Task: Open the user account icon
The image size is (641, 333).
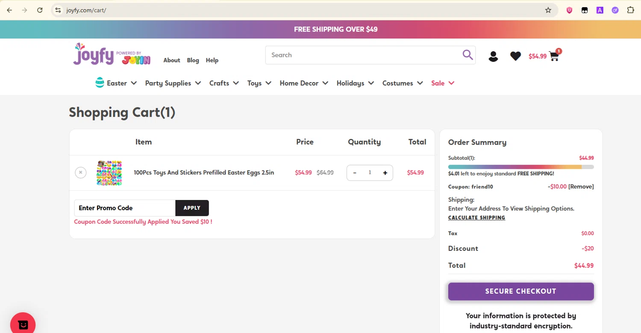Action: tap(493, 56)
